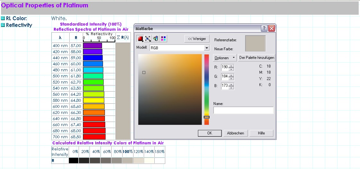Collapse dialog with << Weniger button

(197, 39)
